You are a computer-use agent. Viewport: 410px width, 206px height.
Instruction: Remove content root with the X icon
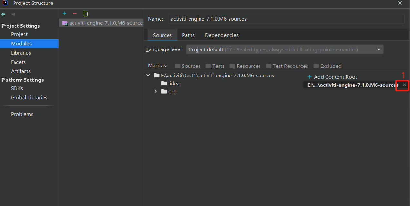click(405, 85)
